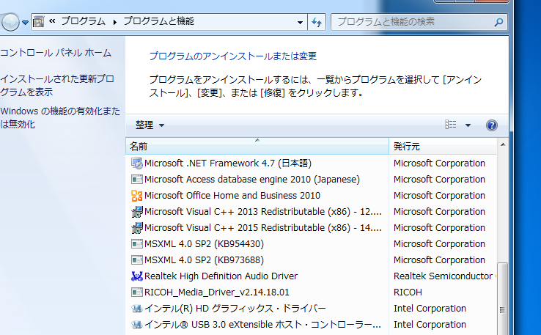Screen dimensions: 541x335
Task: Click Microsoft Corporation publisher for Office 2010 row
Action: (439, 196)
